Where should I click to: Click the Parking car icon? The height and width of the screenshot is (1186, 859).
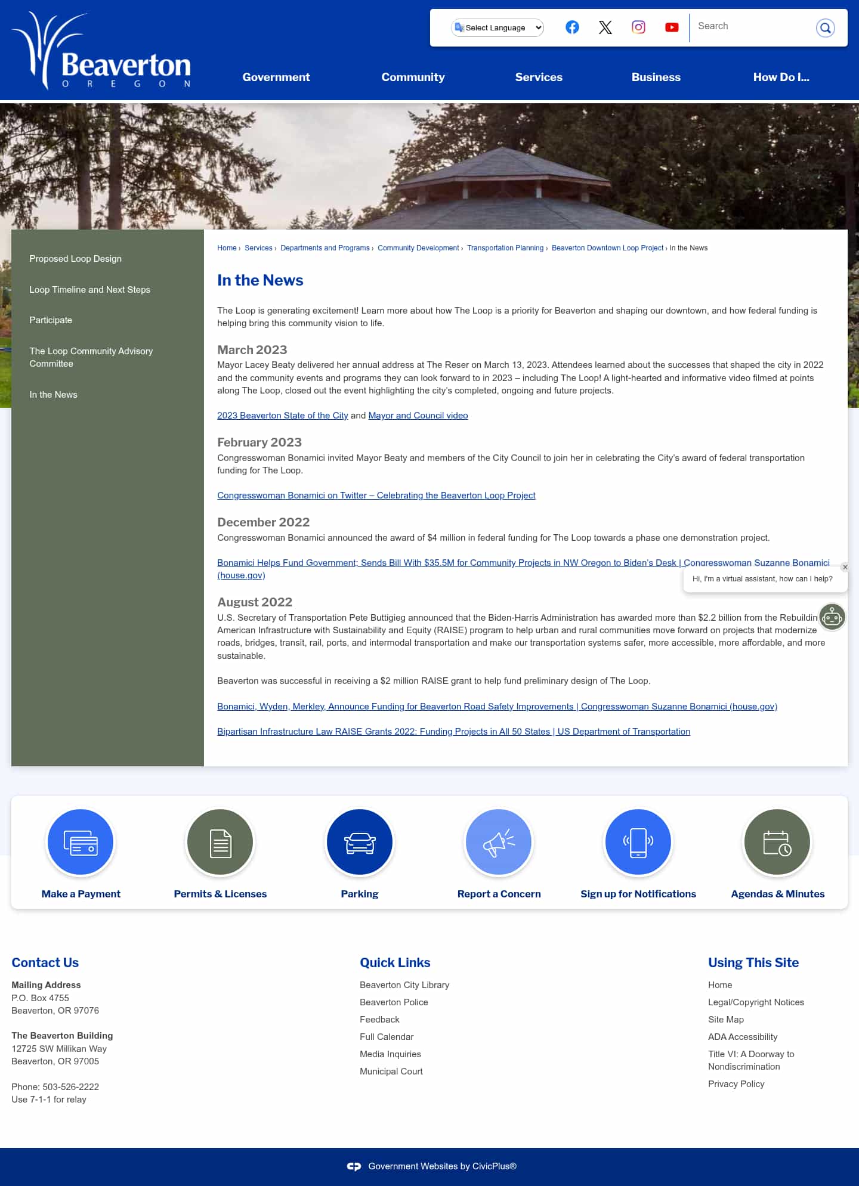360,842
